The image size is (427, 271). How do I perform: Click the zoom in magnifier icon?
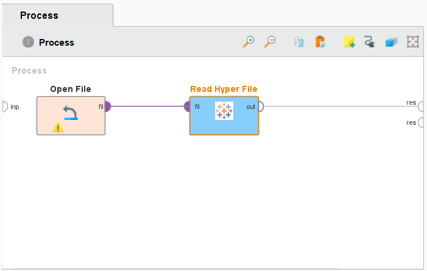point(249,42)
